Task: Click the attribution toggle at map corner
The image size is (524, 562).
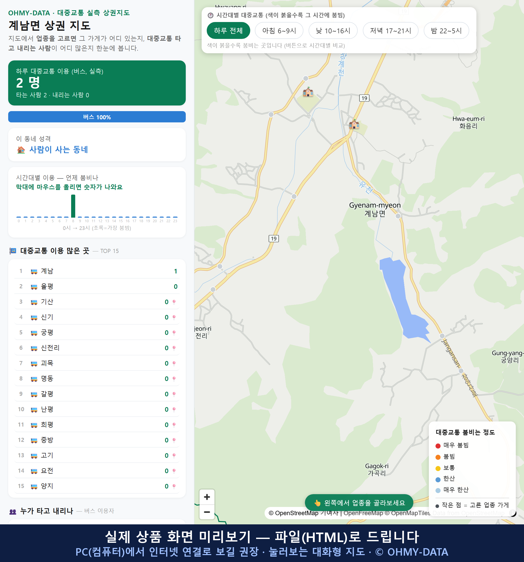Action: tap(513, 513)
